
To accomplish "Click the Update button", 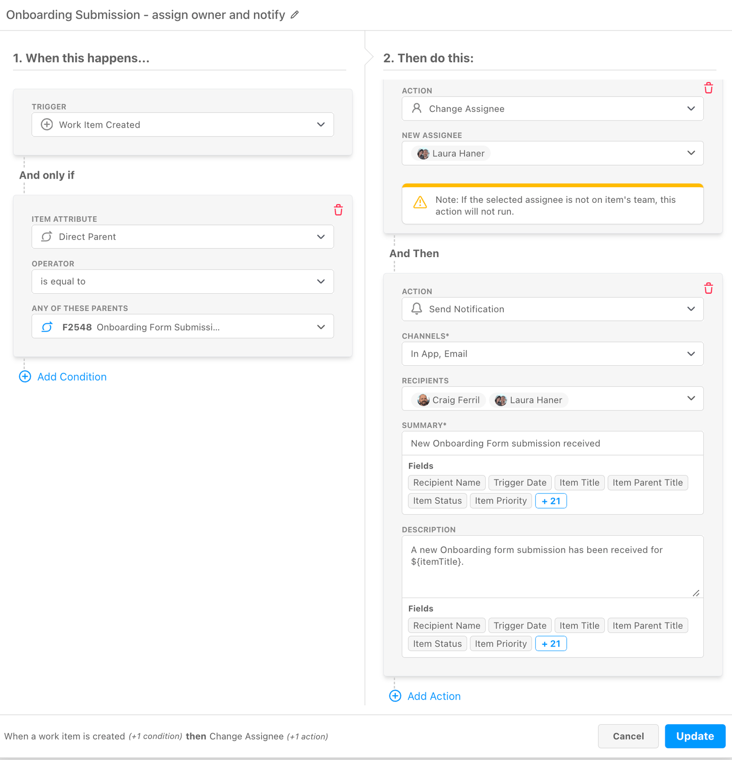I will [695, 736].
